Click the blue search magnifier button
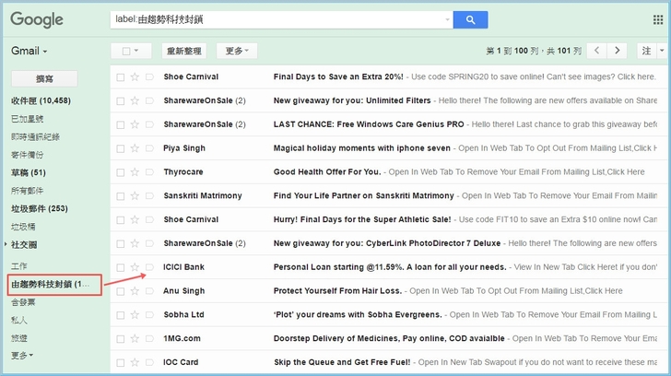This screenshot has height=376, width=671. coord(470,19)
